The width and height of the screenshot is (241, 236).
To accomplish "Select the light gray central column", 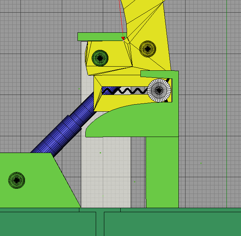I will click(x=106, y=172).
